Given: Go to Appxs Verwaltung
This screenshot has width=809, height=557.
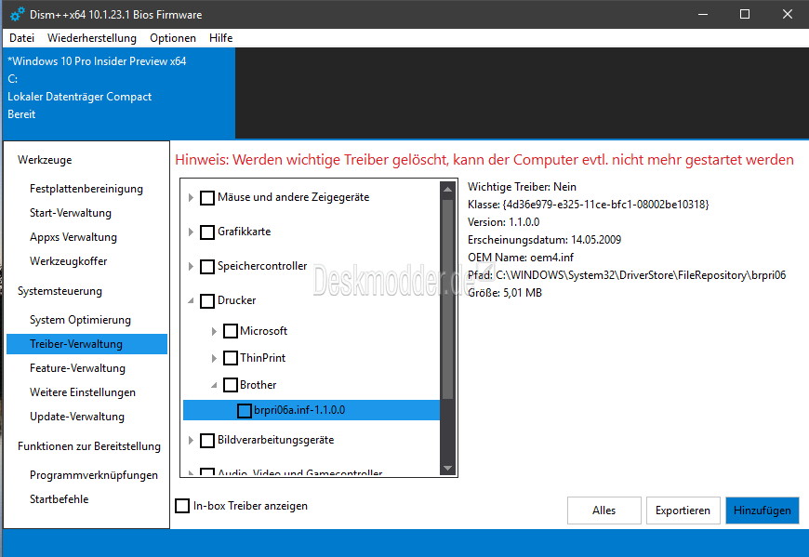Looking at the screenshot, I should pyautogui.click(x=73, y=237).
